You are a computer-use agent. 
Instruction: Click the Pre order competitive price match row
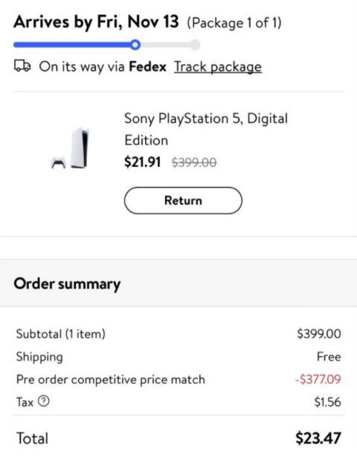click(178, 379)
